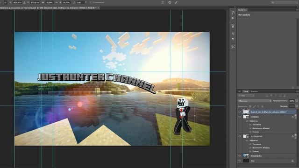Open the Actions panel play-arrow icon
The image size is (299, 168).
pos(233,18)
